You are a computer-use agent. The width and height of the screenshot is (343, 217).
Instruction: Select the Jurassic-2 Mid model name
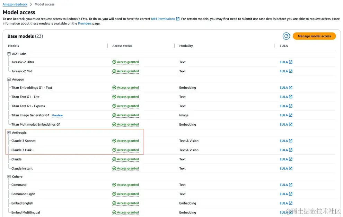pyautogui.click(x=22, y=71)
